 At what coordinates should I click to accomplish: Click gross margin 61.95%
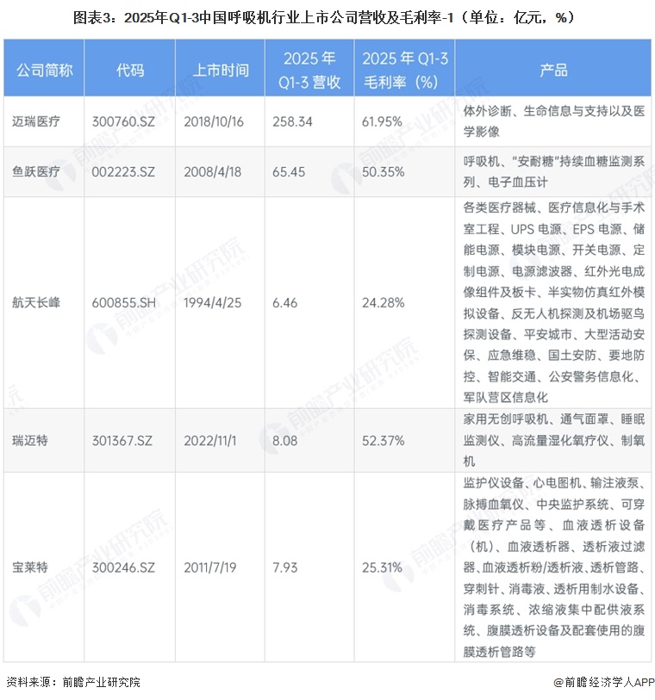click(382, 121)
